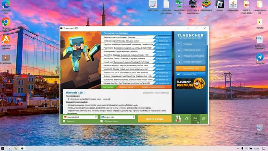This screenshot has width=268, height=151.
Task: Open notification center in the taskbar
Action: (263, 148)
